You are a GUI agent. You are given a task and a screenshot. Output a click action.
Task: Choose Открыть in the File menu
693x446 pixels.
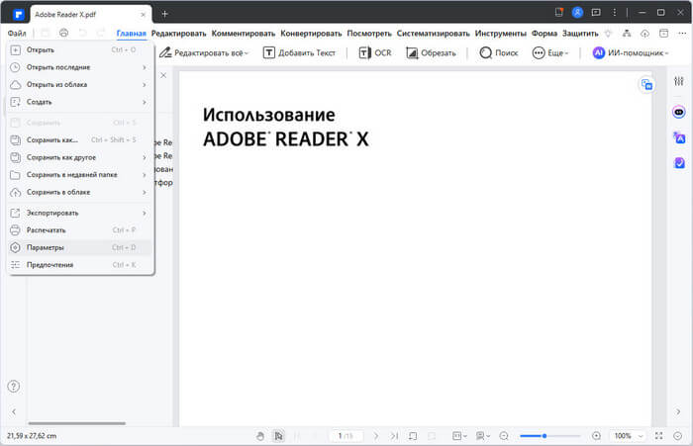click(x=80, y=49)
